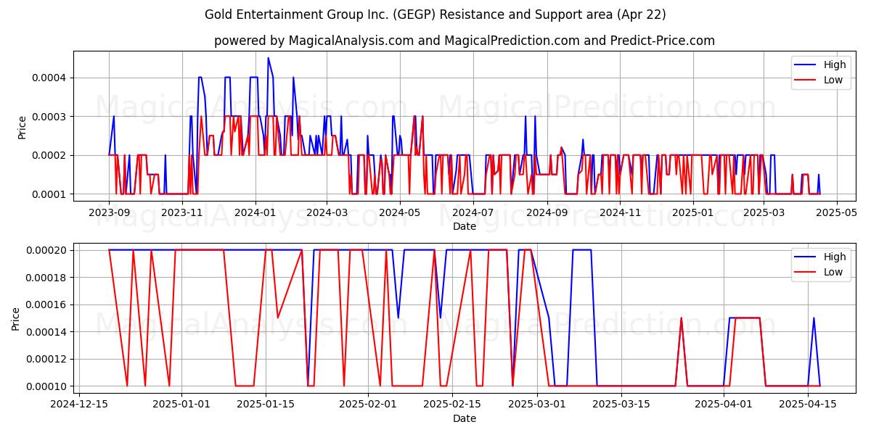Click 'High' in the top chart legend
871x435 pixels.
coord(835,65)
